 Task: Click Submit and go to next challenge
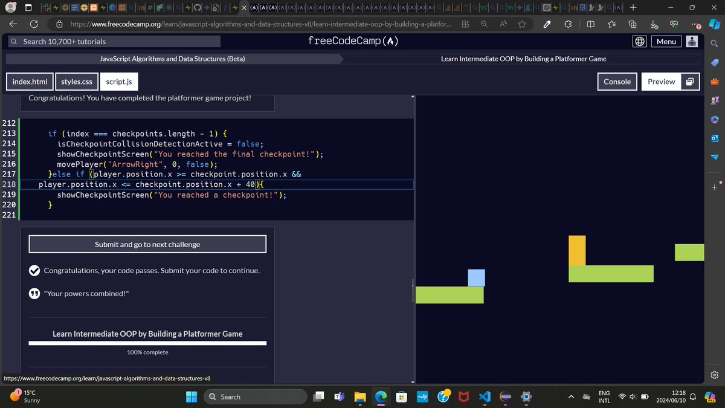[147, 244]
